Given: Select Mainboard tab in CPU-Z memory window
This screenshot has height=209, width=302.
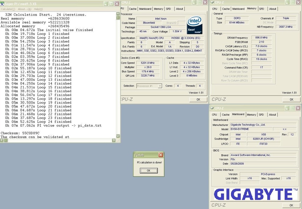Looking at the screenshot, I should click(238, 9).
